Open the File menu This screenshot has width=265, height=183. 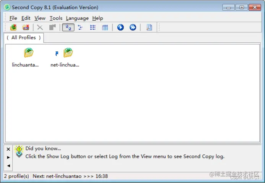[13, 18]
